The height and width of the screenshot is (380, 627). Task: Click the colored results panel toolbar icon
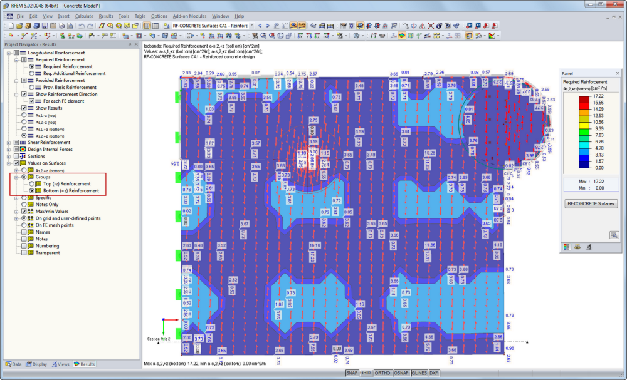pos(492,36)
